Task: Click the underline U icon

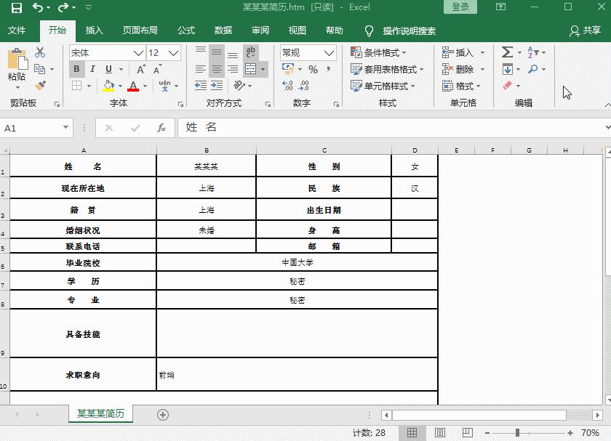Action: 108,68
